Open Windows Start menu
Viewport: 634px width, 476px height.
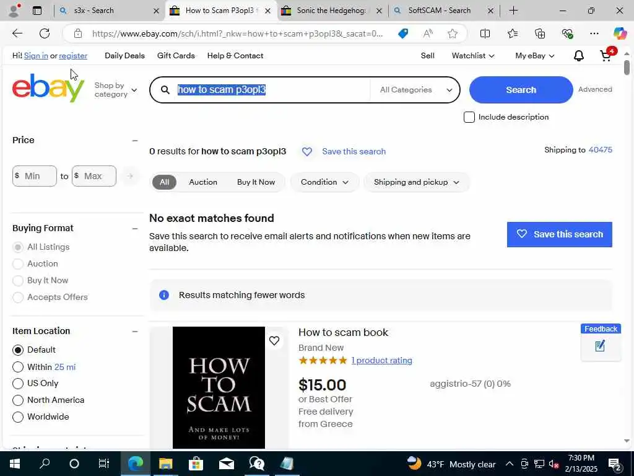point(15,464)
